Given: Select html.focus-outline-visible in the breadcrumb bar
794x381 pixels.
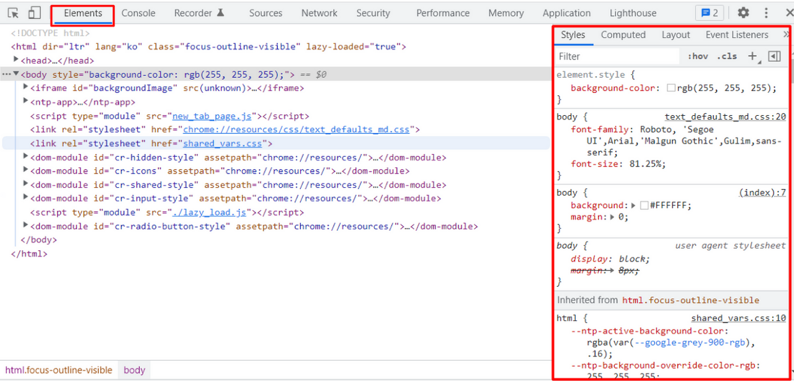Looking at the screenshot, I should coord(59,370).
